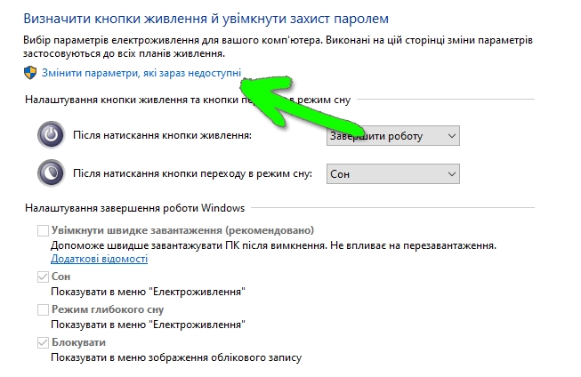Expand the "Завершити роботу" power button dropdown
This screenshot has width=581, height=377.
[x=392, y=136]
